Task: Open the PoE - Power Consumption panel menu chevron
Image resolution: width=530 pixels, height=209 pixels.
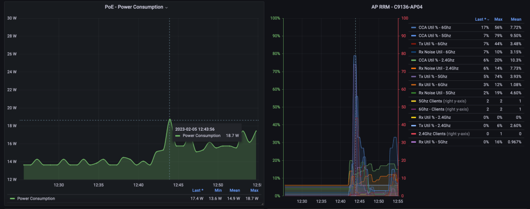Action: pyautogui.click(x=166, y=8)
